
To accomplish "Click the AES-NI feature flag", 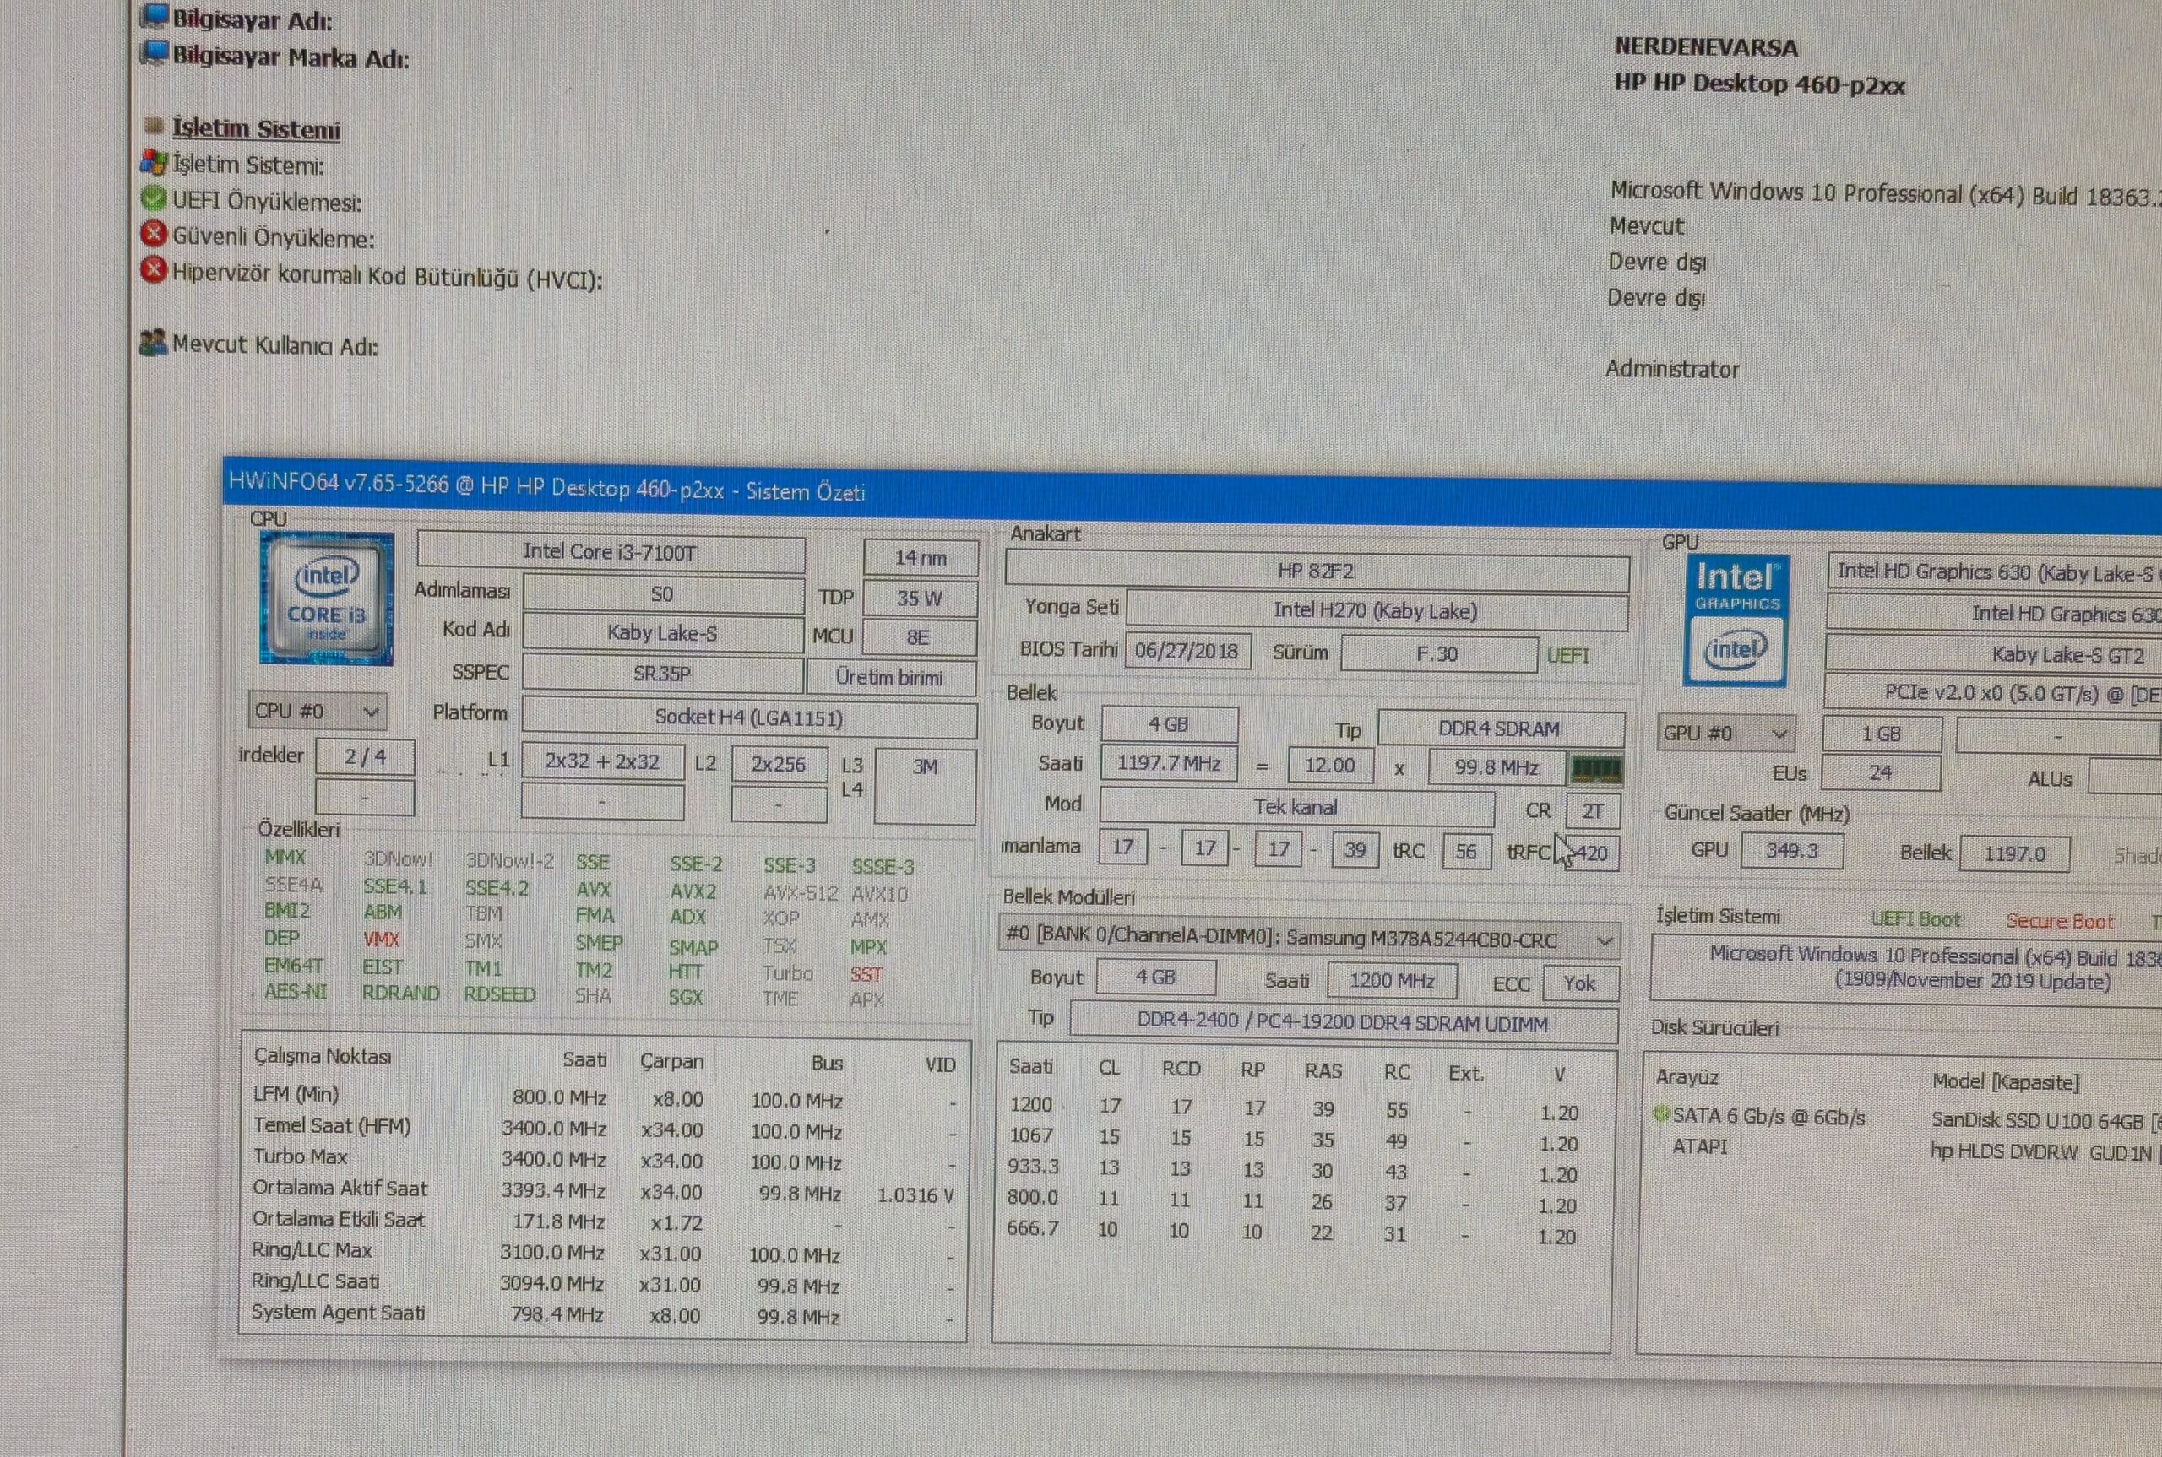I will tap(296, 992).
